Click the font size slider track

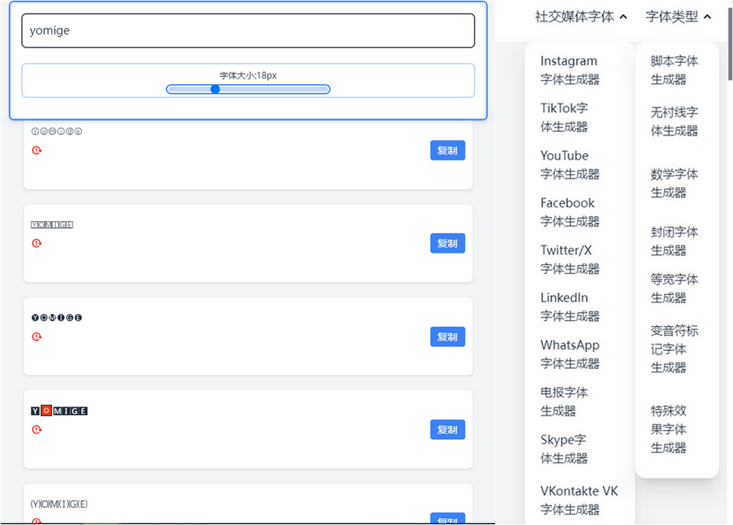point(279,89)
